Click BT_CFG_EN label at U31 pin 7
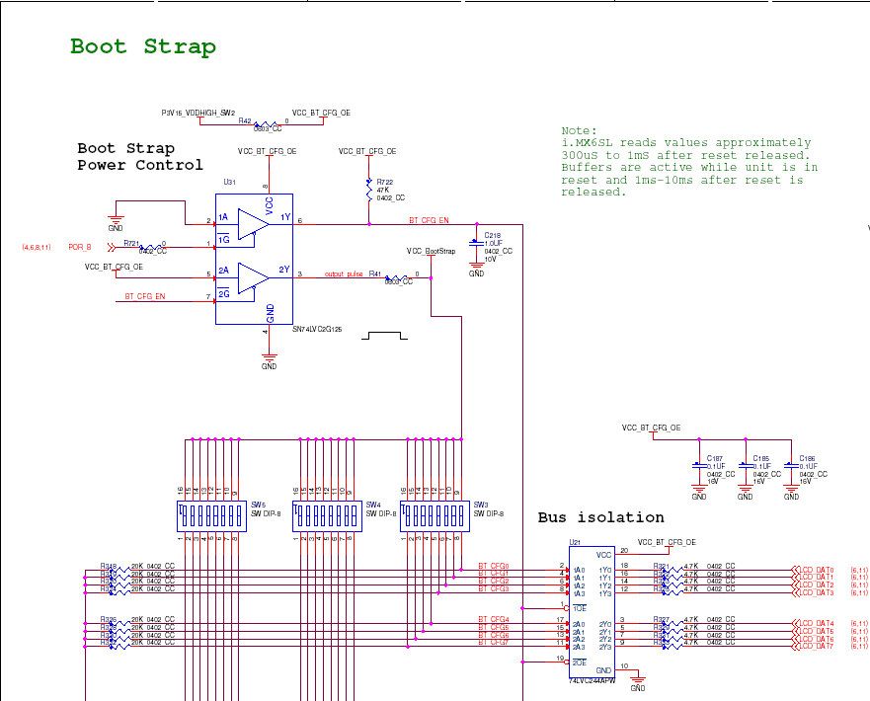This screenshot has height=701, width=870. coord(145,297)
